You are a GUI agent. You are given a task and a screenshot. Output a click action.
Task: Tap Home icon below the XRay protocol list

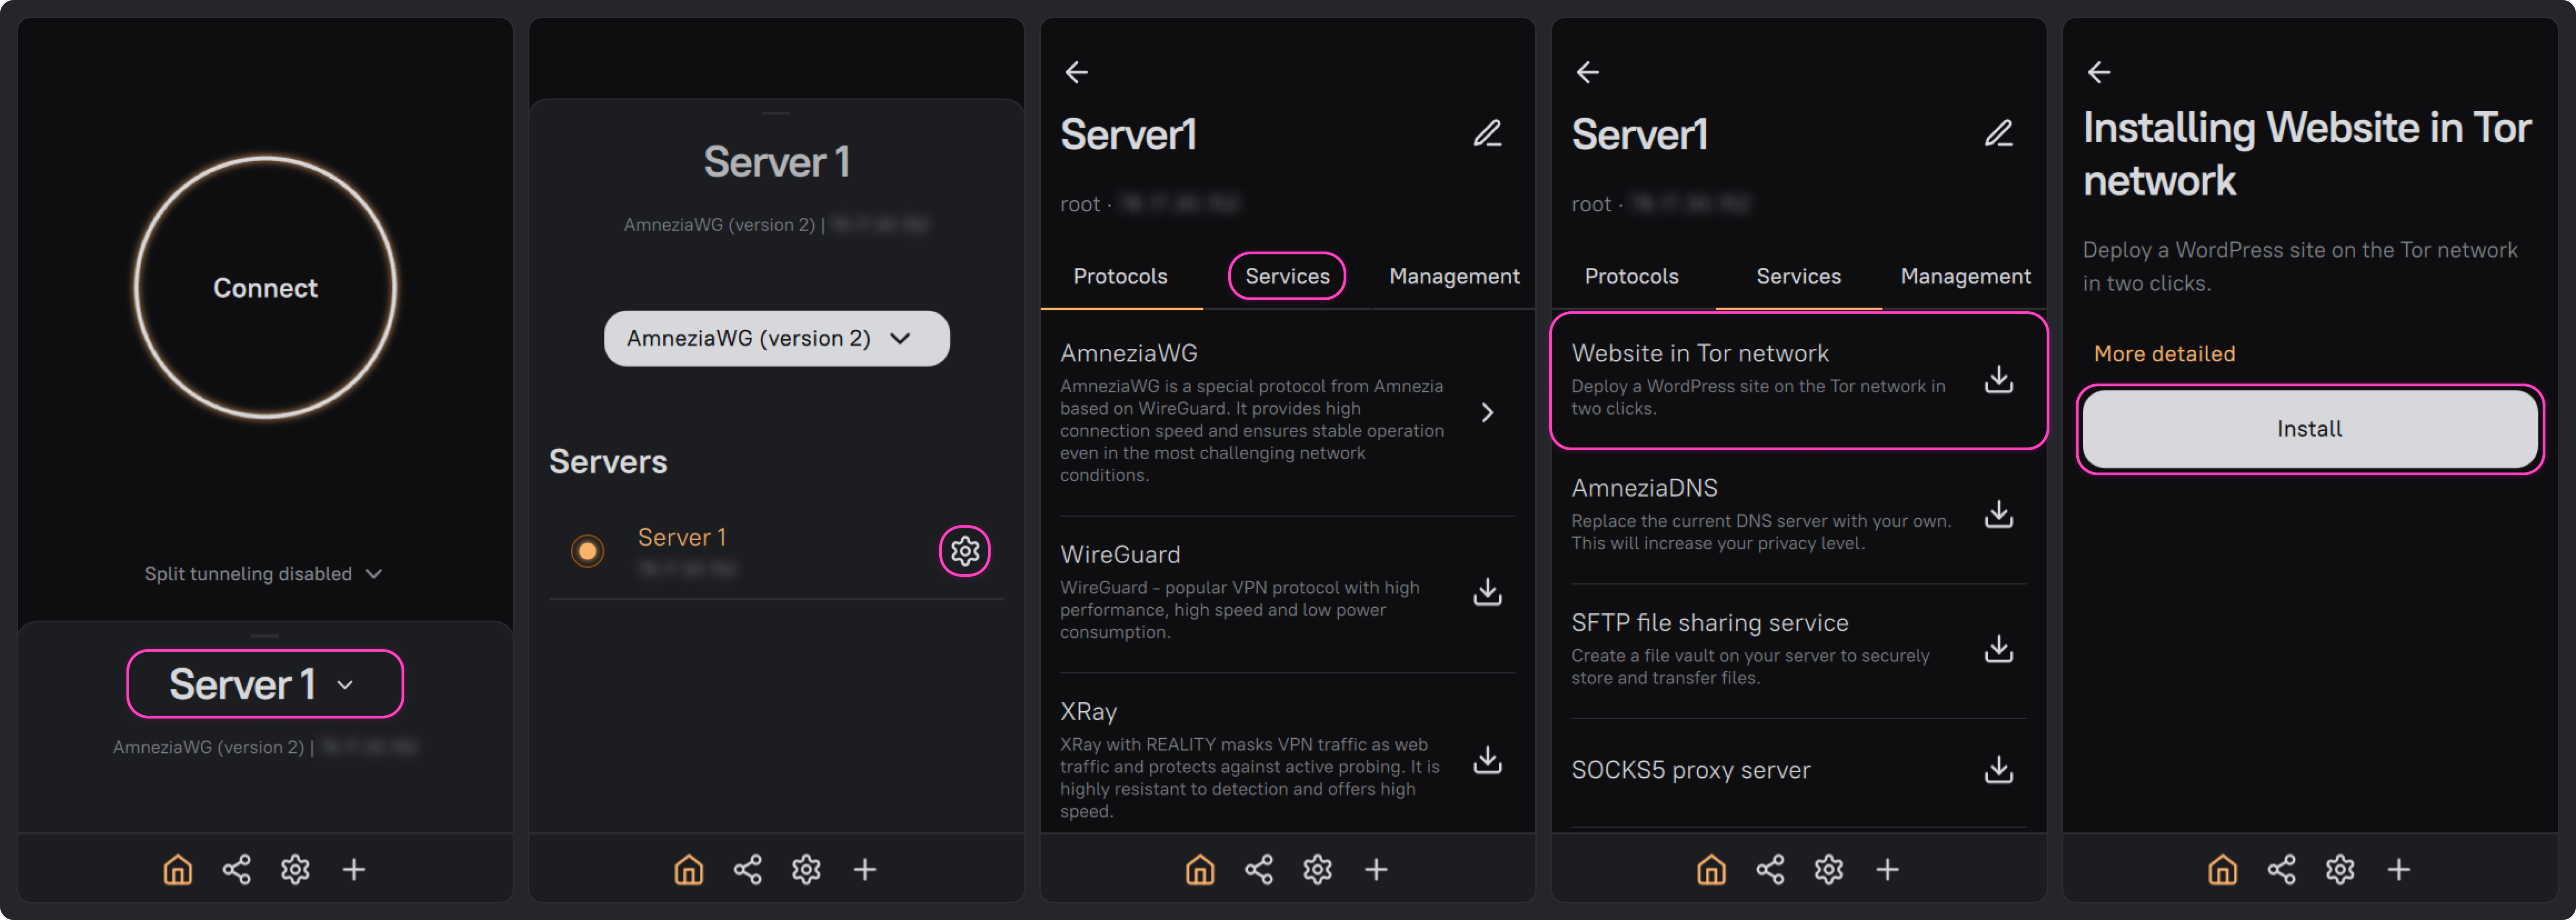(1200, 869)
